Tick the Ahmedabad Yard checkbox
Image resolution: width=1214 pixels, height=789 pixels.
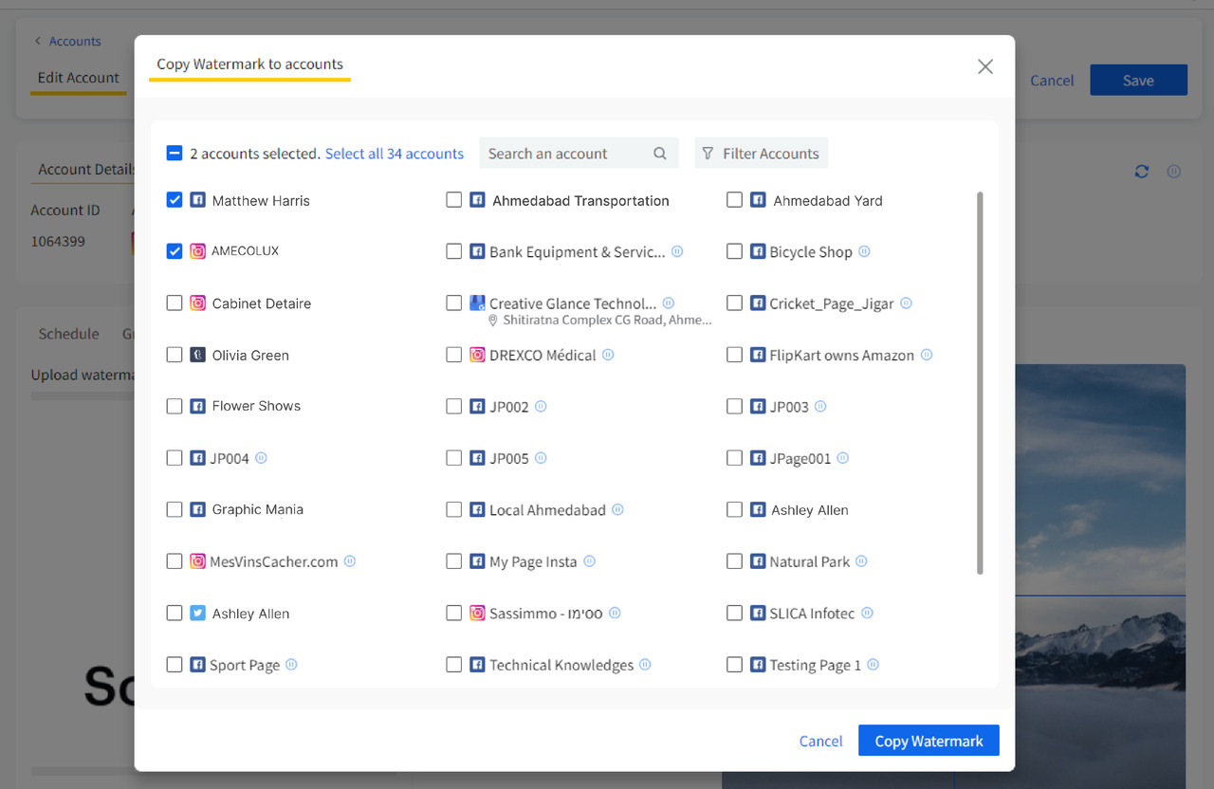[x=734, y=200]
